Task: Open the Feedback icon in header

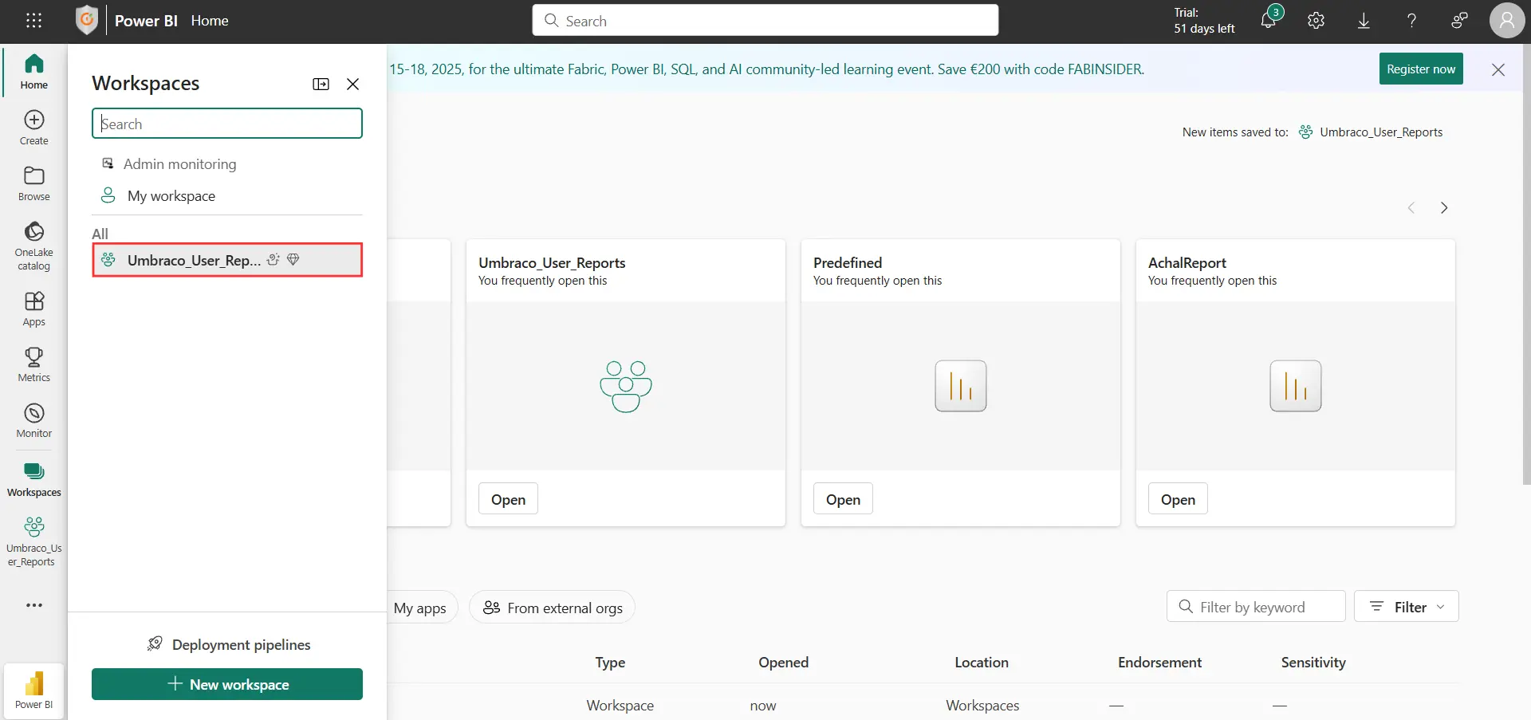Action: [x=1459, y=21]
